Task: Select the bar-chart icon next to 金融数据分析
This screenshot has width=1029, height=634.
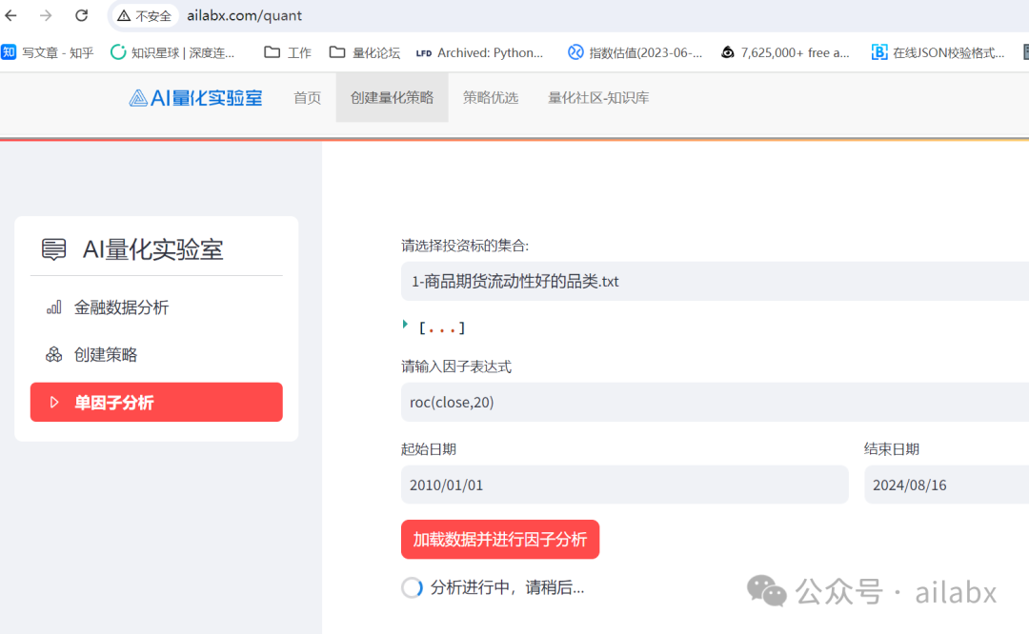Action: coord(54,307)
